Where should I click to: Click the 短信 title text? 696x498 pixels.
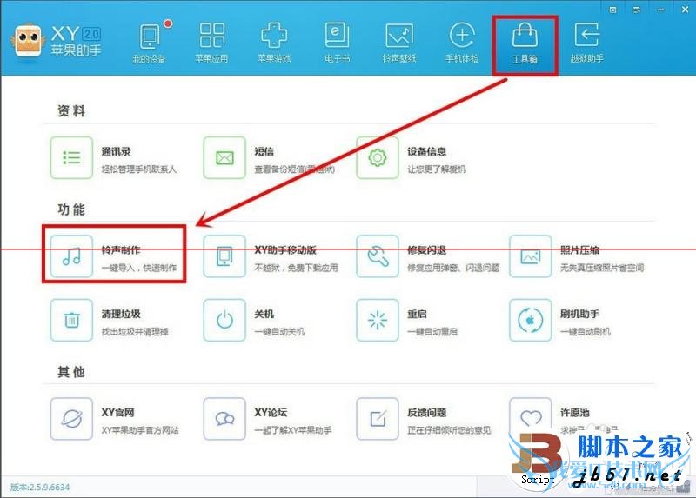(264, 152)
